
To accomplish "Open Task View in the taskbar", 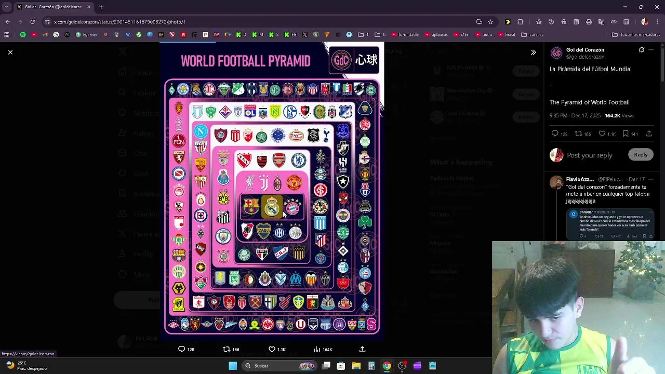I will [326, 366].
